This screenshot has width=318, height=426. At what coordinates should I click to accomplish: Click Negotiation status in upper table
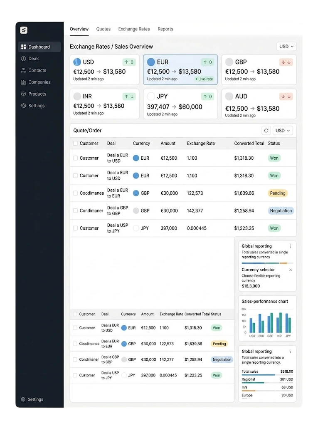(x=281, y=211)
